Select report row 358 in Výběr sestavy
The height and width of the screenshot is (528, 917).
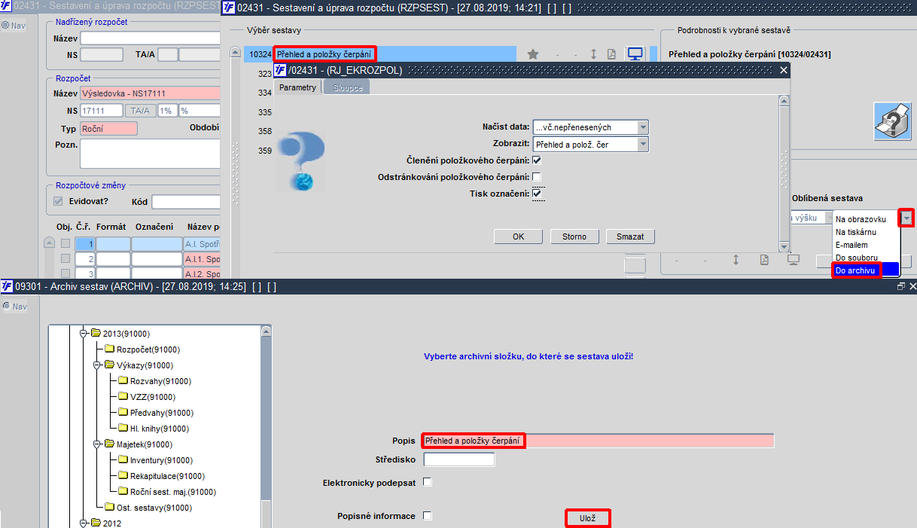click(264, 131)
